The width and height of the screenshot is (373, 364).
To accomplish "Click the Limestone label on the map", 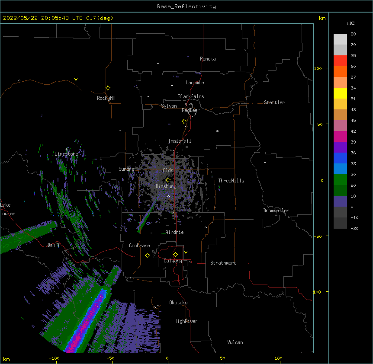I will pyautogui.click(x=66, y=154).
